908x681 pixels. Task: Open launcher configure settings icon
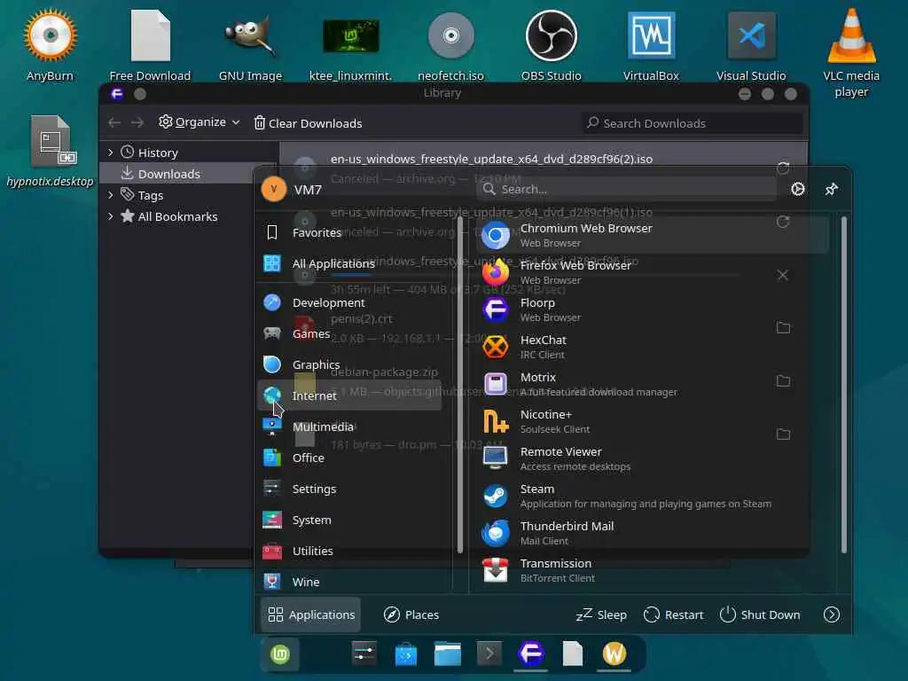(x=797, y=190)
